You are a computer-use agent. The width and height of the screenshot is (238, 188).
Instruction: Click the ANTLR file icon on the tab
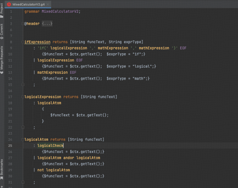9,4
